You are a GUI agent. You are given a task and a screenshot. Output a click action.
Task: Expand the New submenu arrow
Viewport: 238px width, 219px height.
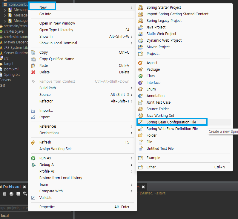coord(131,7)
